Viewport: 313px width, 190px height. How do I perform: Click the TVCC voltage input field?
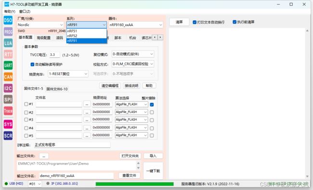pos(54,55)
